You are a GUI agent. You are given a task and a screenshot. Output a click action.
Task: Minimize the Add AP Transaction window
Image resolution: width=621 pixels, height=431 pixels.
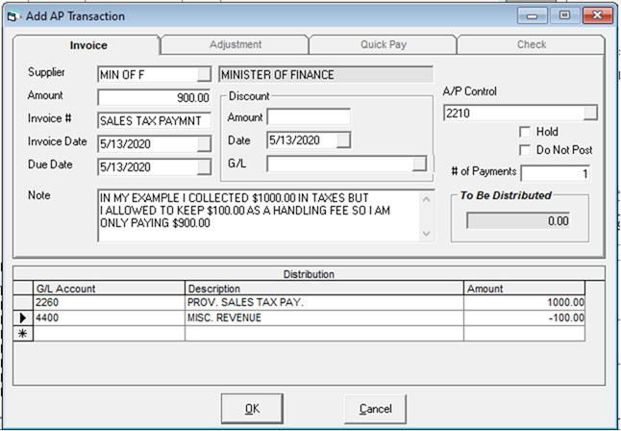533,15
